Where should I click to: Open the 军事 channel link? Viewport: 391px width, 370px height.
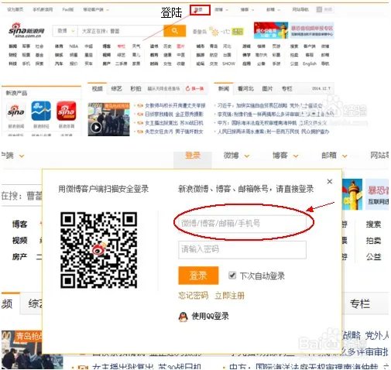[26, 46]
